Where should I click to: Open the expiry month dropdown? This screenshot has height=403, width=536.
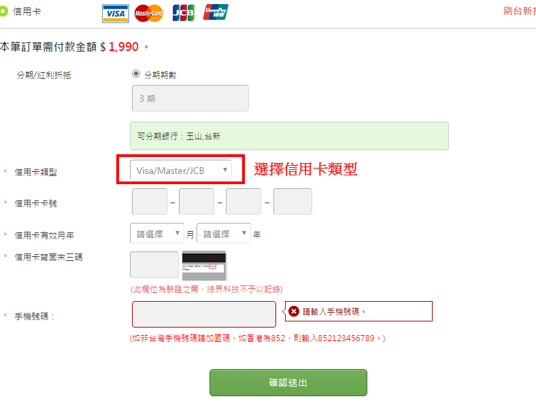157,234
